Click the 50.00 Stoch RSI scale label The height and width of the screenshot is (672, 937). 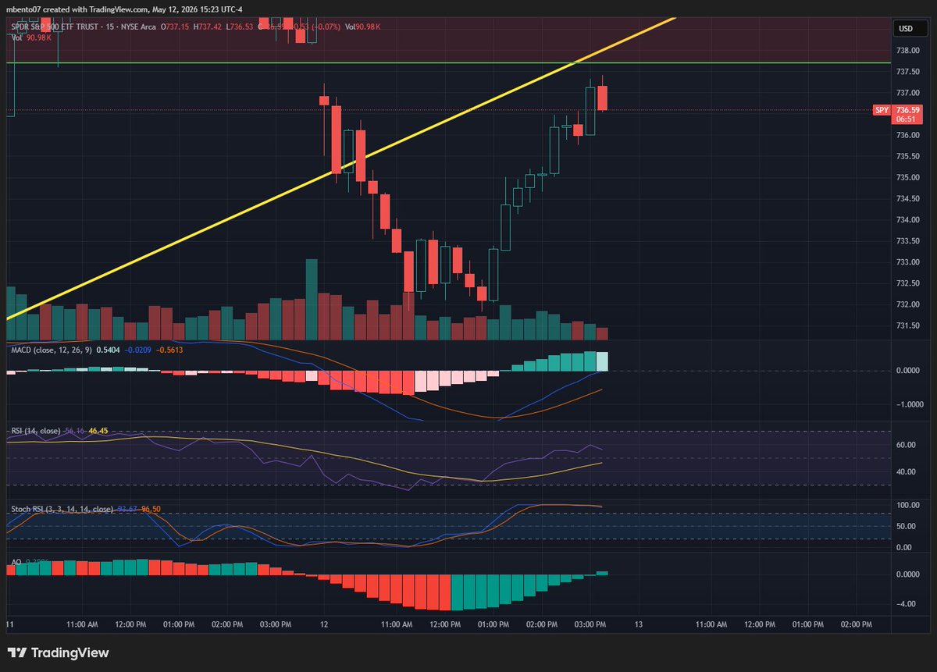tap(906, 527)
